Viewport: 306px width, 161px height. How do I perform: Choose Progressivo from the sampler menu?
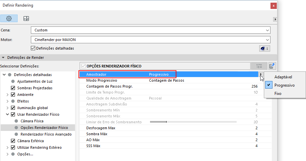(x=285, y=85)
